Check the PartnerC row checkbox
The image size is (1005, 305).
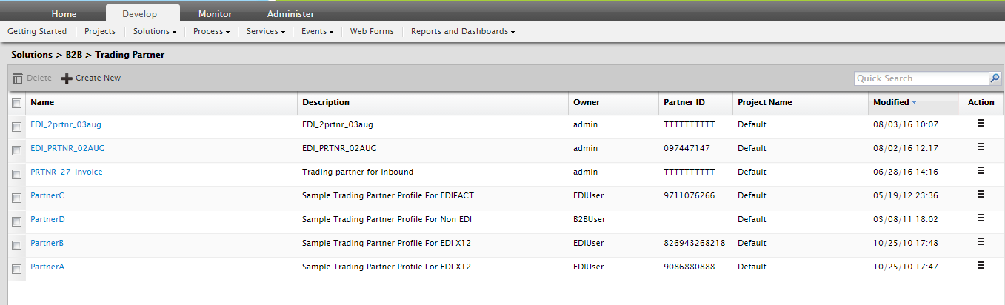pyautogui.click(x=17, y=198)
